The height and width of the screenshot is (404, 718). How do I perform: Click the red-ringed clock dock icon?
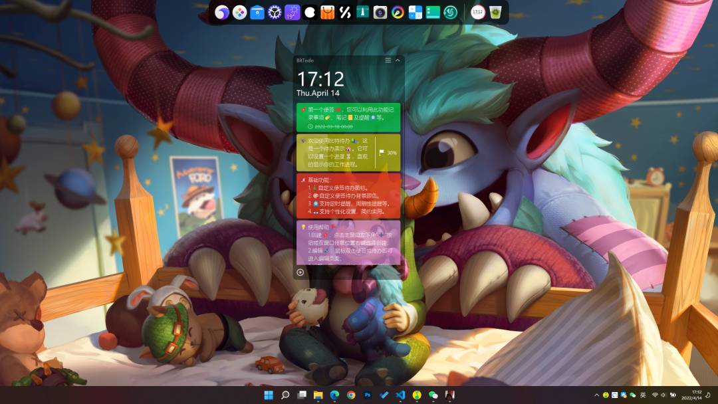[x=477, y=13]
